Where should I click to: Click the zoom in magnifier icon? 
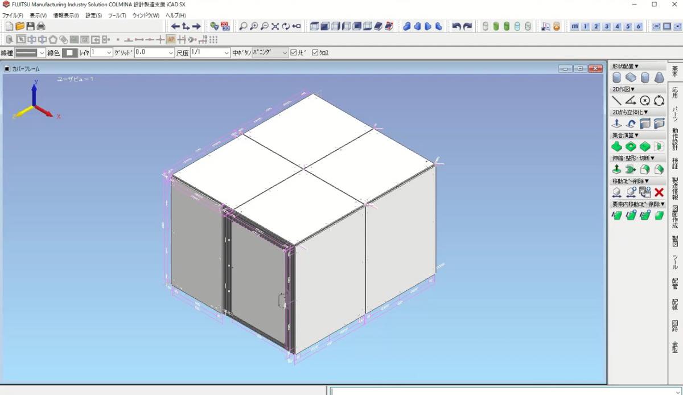click(x=254, y=26)
